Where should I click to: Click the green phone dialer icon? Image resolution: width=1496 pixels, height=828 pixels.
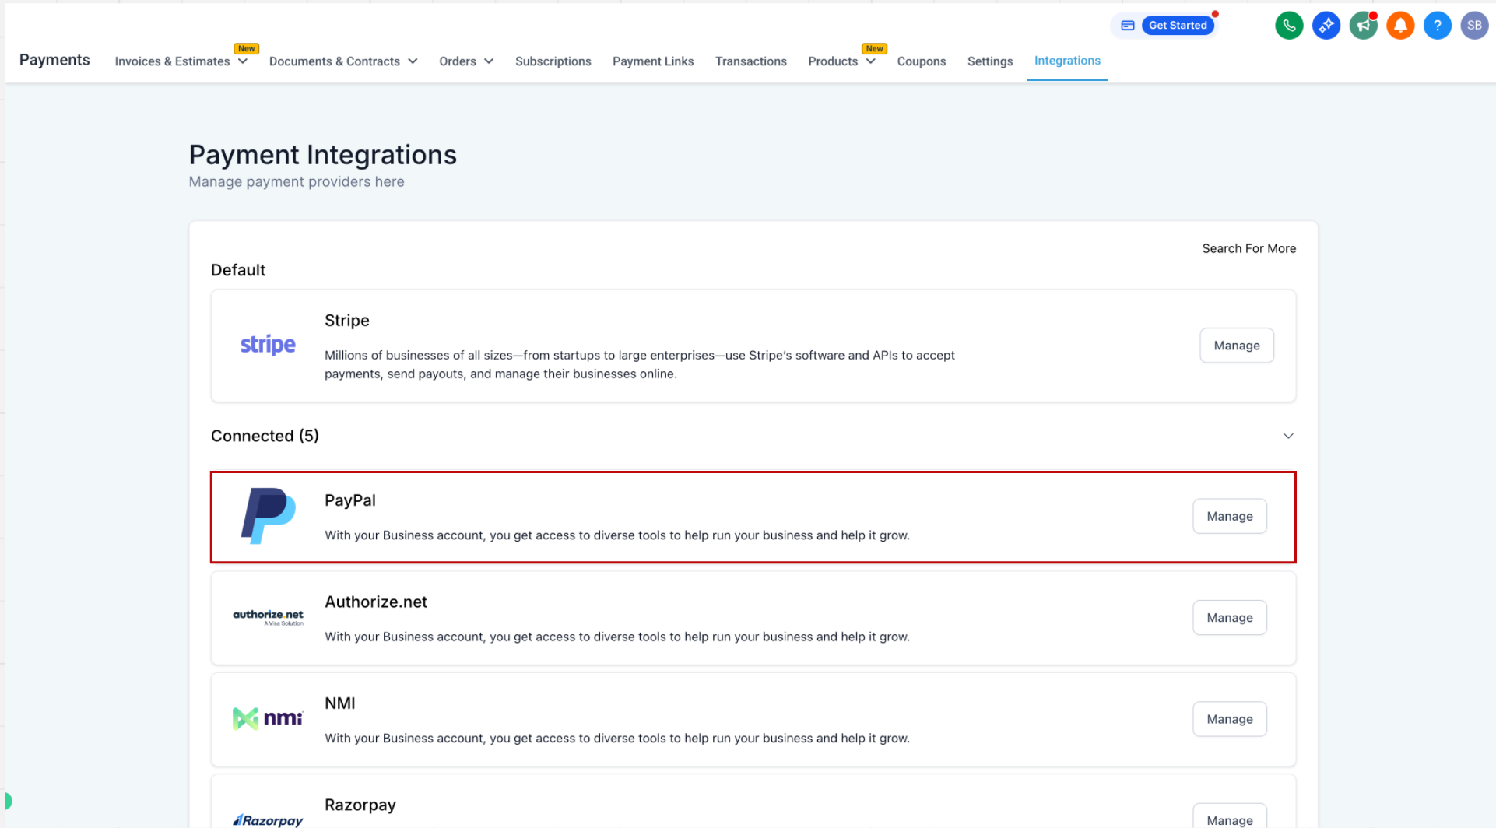click(1289, 26)
